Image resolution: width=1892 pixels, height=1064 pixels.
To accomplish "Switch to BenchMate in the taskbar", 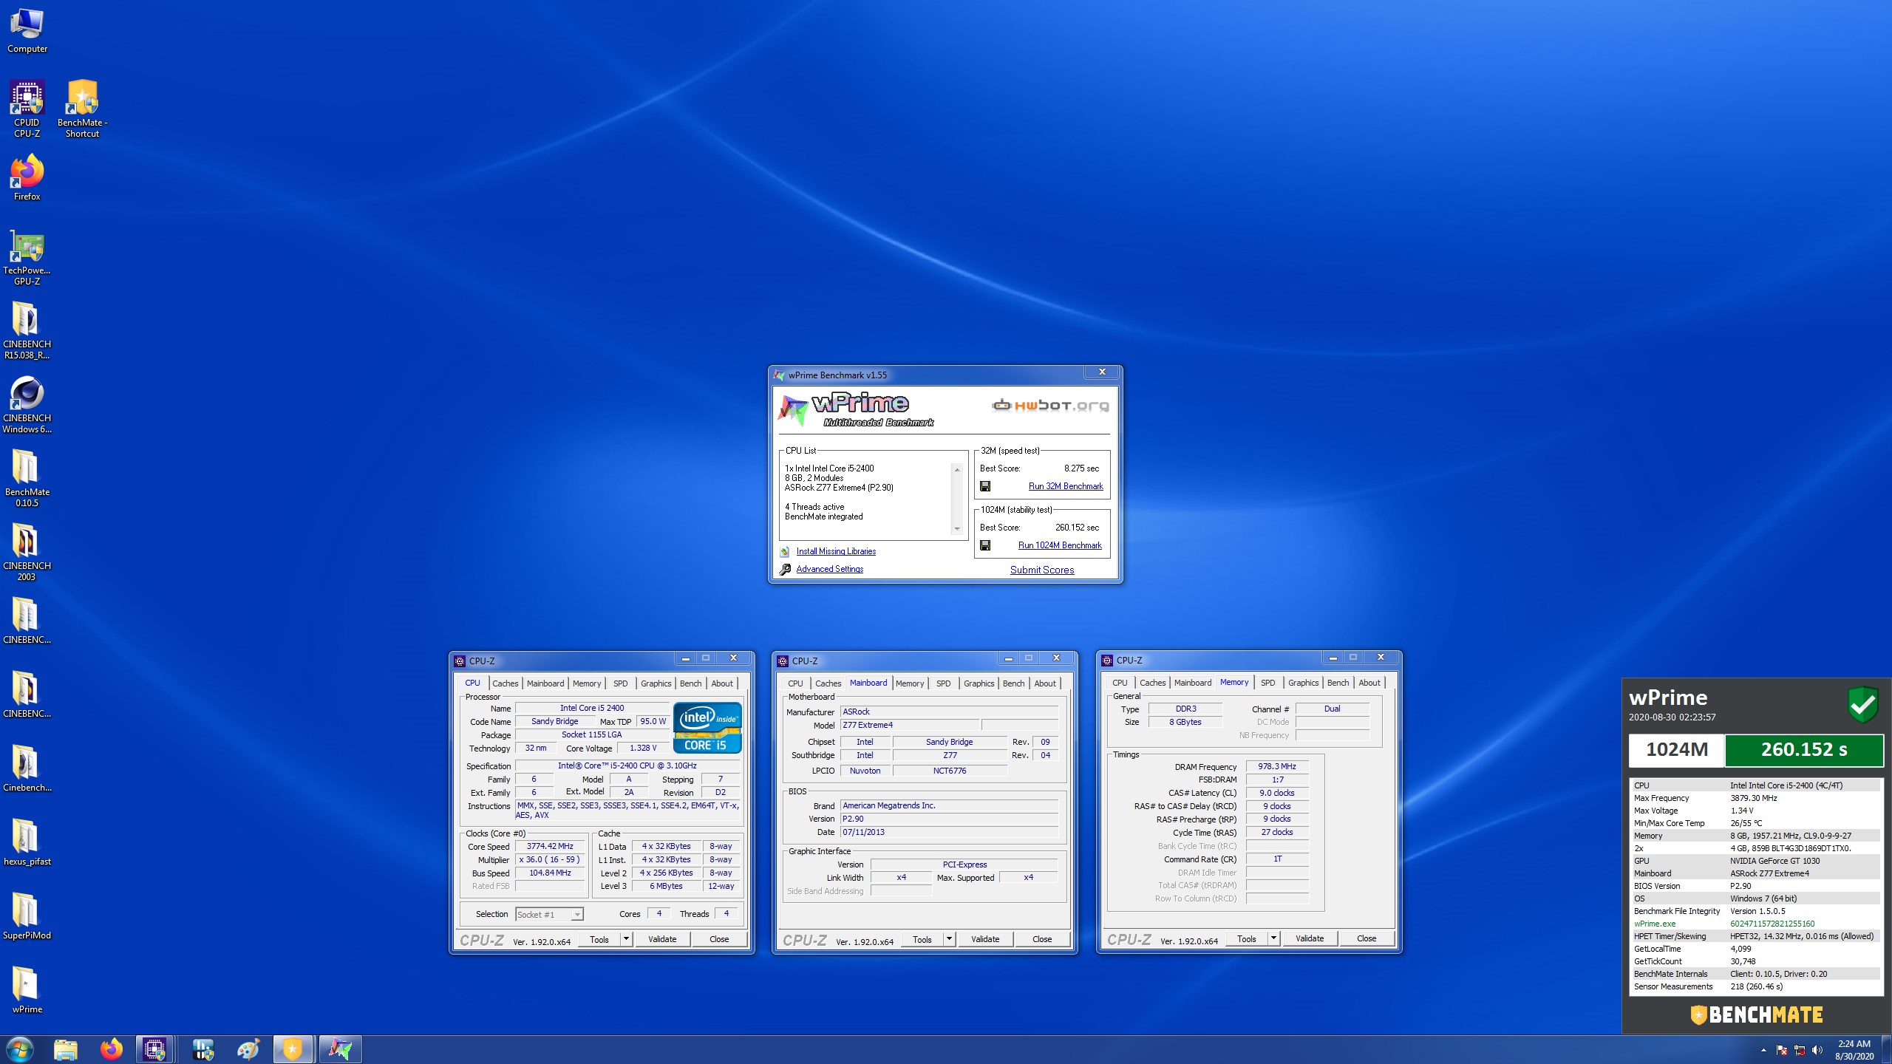I will click(293, 1049).
